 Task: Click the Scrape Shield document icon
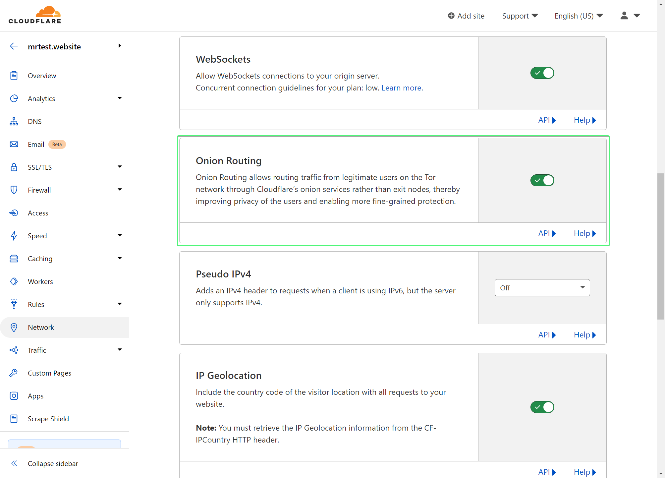tap(14, 419)
